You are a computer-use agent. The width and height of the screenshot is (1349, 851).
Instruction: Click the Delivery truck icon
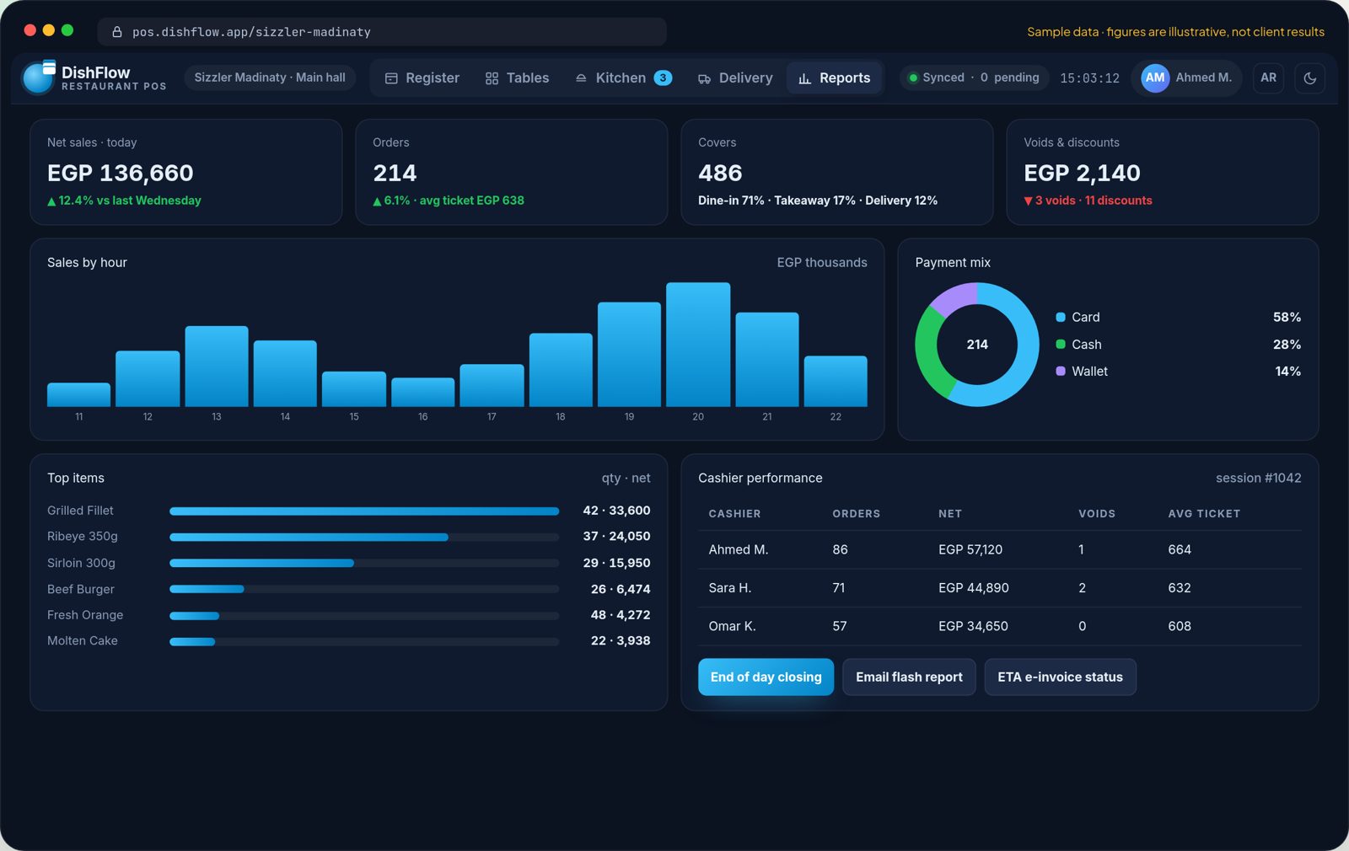pyautogui.click(x=704, y=78)
